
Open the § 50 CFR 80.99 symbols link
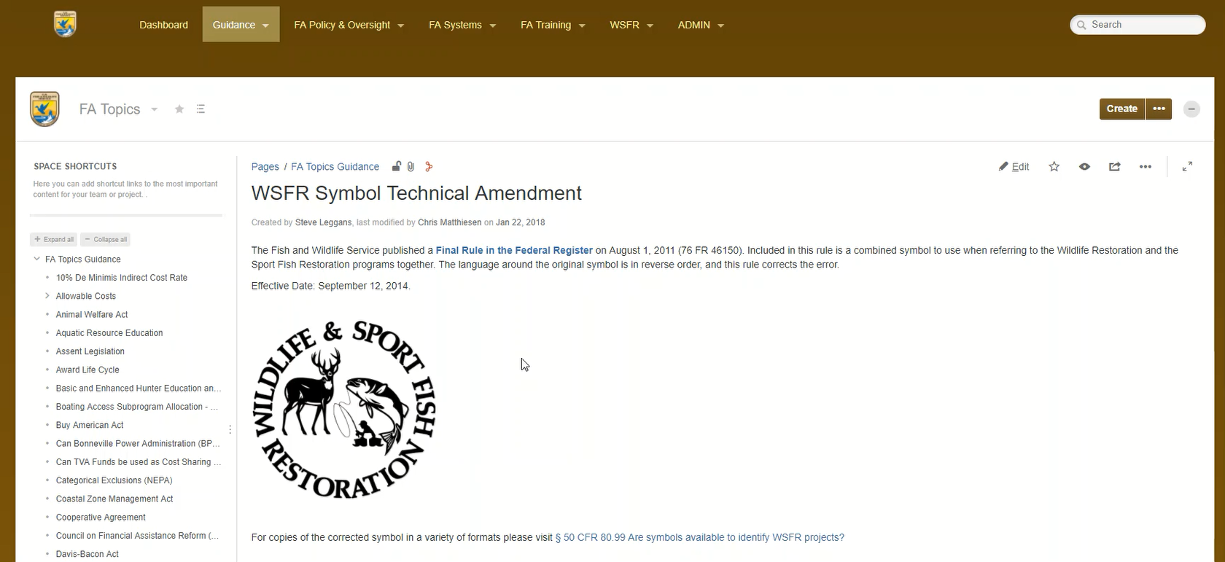700,537
